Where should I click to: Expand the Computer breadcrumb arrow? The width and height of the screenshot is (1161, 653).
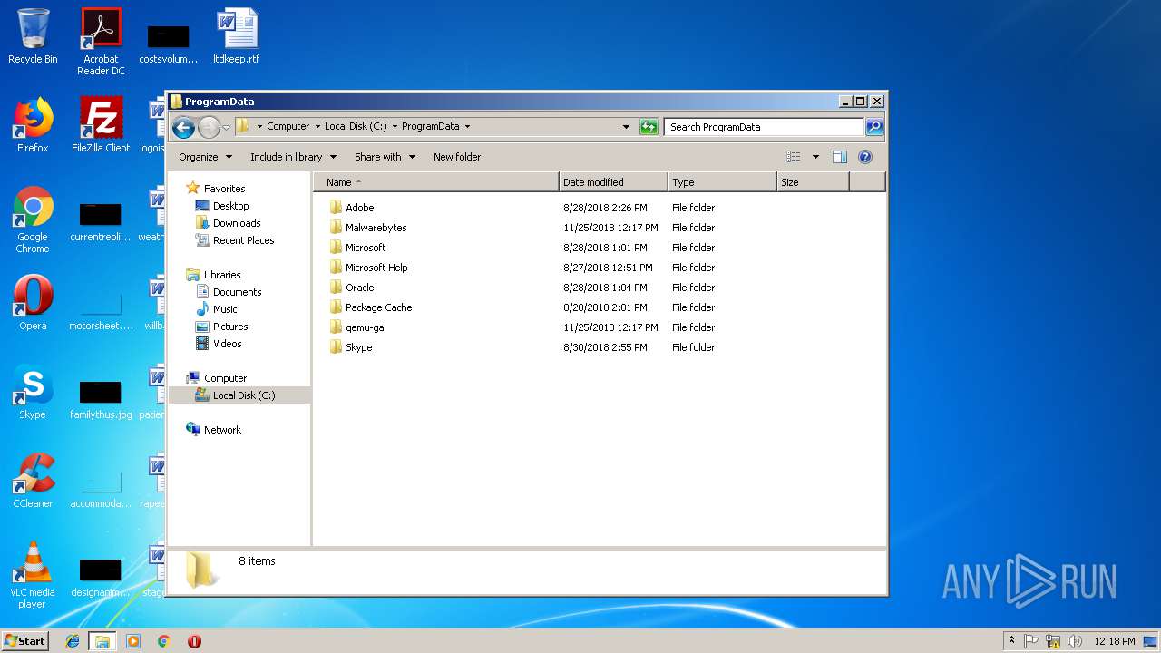pos(317,127)
